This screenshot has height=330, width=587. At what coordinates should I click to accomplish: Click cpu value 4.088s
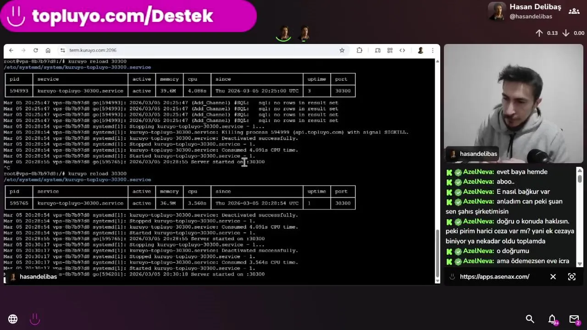197,91
